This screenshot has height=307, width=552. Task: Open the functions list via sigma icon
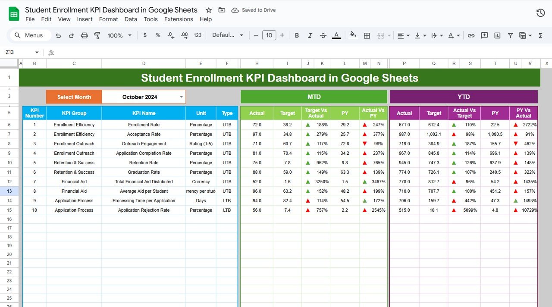[x=540, y=35]
